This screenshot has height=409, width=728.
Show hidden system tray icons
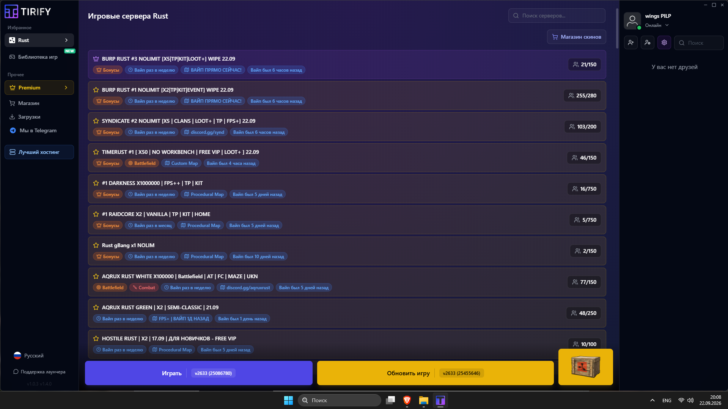click(653, 400)
